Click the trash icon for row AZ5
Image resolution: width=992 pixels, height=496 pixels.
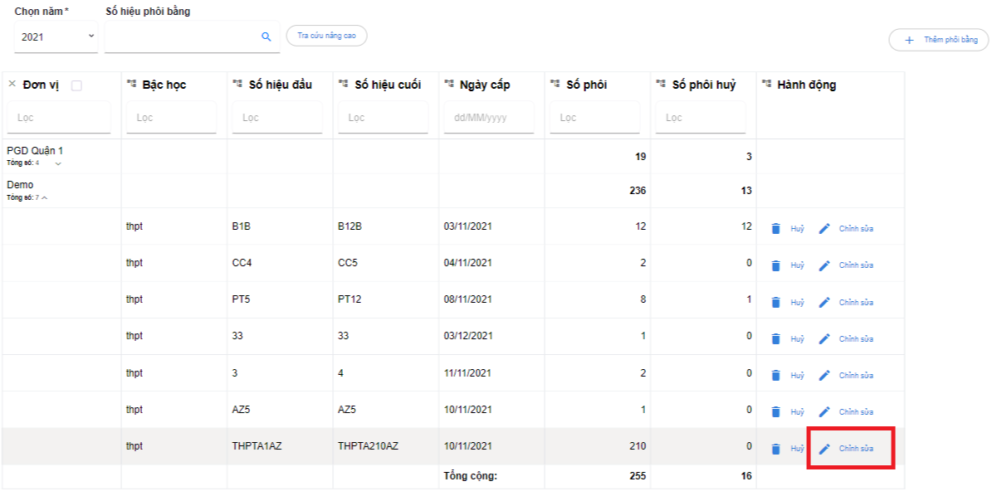point(775,412)
